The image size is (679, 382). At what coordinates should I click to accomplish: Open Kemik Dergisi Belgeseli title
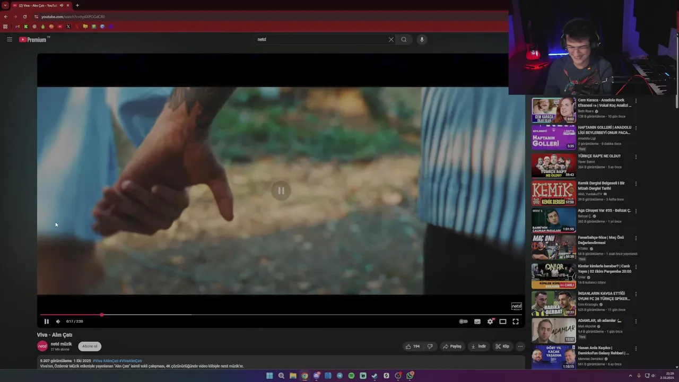click(601, 186)
